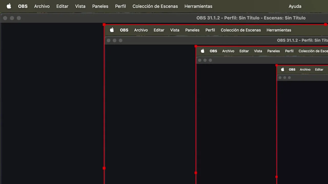Image resolution: width=328 pixels, height=184 pixels.
Task: Click Vista in the largest nested preview
Action: (x=175, y=30)
